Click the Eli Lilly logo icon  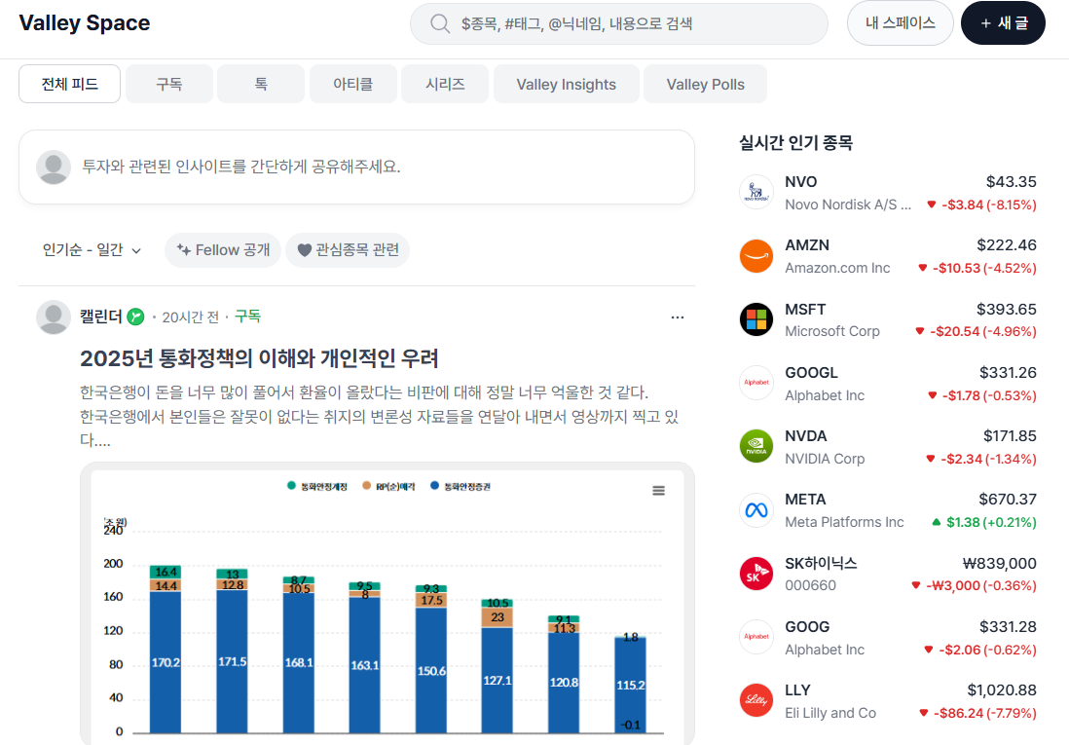pyautogui.click(x=756, y=701)
